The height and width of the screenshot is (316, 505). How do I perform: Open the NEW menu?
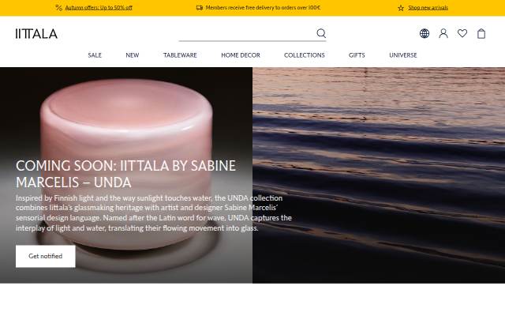[x=133, y=55]
